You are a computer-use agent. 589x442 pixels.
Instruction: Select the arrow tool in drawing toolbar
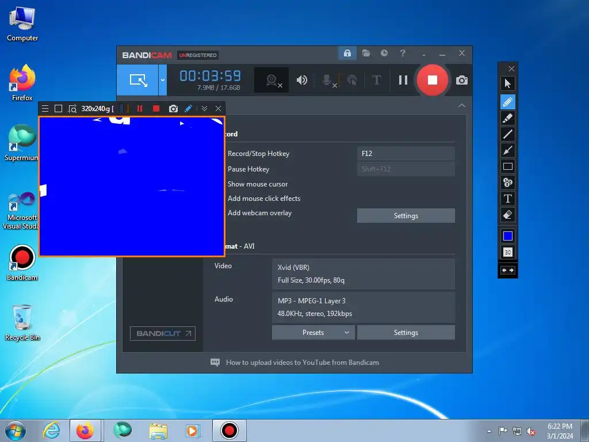pos(507,150)
